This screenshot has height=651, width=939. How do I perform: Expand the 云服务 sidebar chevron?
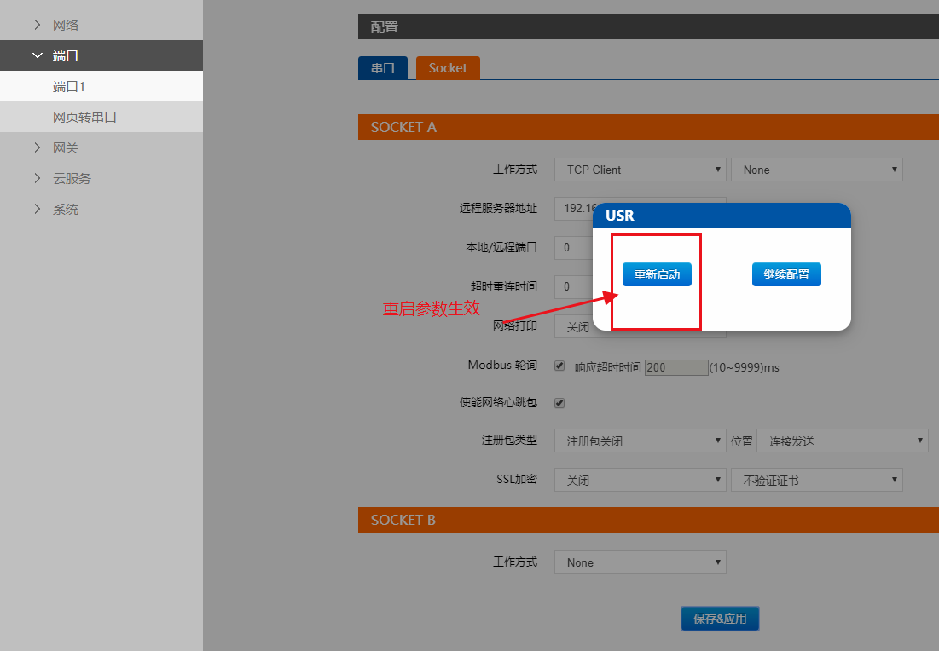click(x=37, y=178)
